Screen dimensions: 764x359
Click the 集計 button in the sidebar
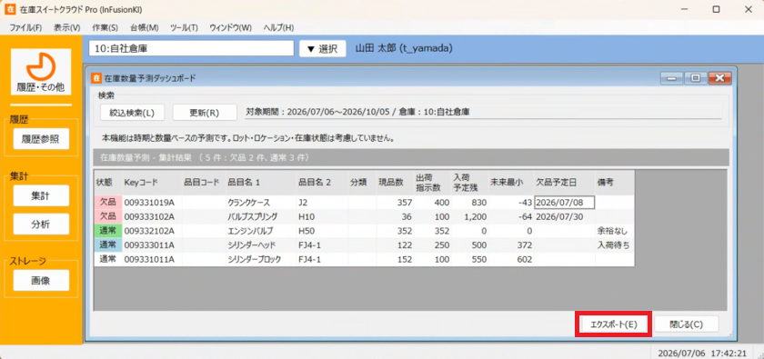pyautogui.click(x=41, y=195)
